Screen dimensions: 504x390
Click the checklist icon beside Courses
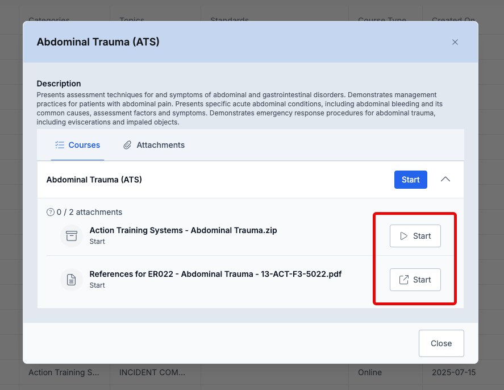[60, 145]
